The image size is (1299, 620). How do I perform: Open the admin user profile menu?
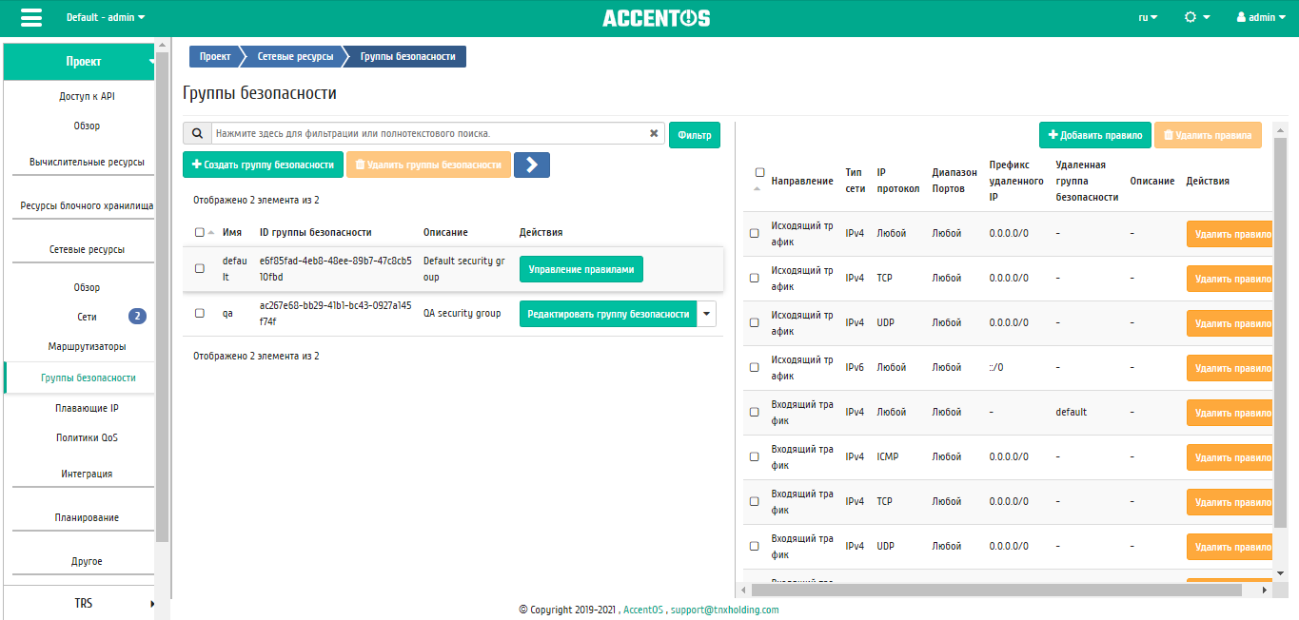(1261, 18)
